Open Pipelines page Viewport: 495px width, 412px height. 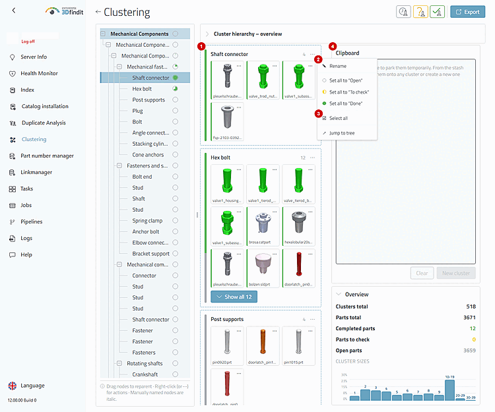point(31,222)
